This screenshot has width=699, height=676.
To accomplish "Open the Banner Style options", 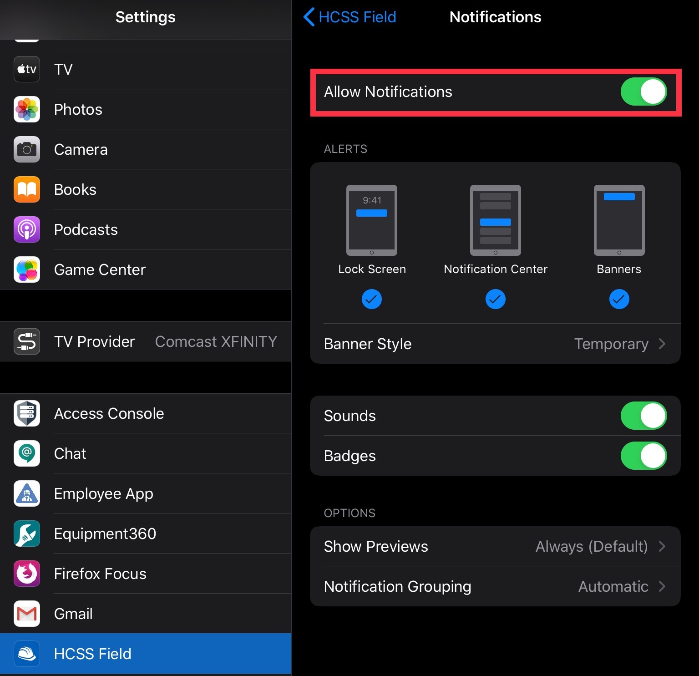I will pos(495,344).
